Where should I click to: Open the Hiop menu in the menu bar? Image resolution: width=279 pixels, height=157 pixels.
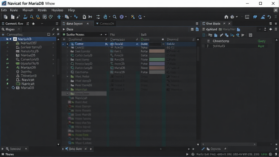[x=71, y=10]
